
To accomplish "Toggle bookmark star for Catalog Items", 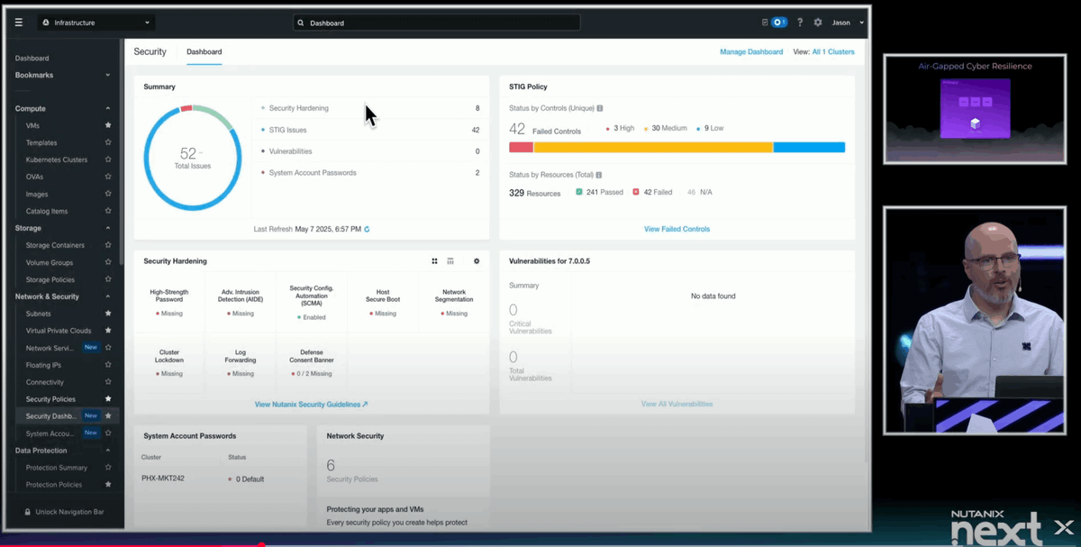I will pos(108,211).
